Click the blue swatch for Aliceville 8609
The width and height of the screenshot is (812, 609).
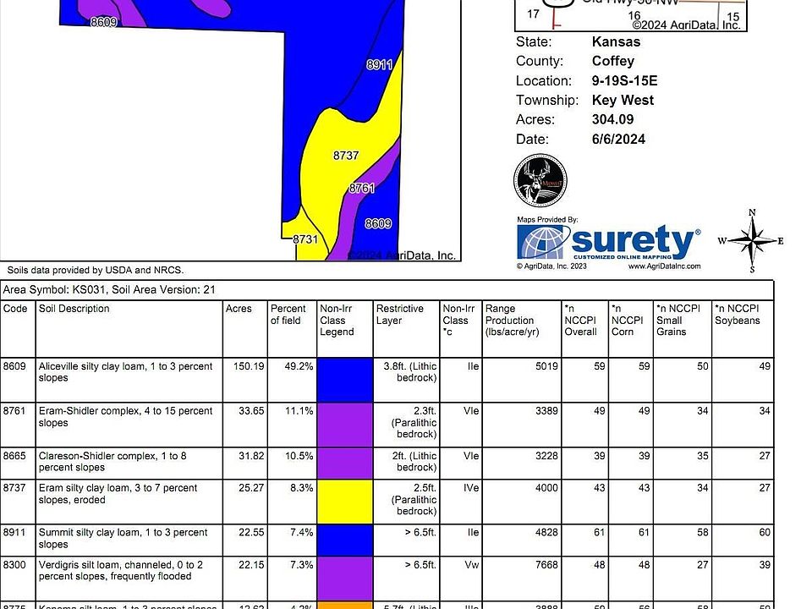tap(344, 380)
